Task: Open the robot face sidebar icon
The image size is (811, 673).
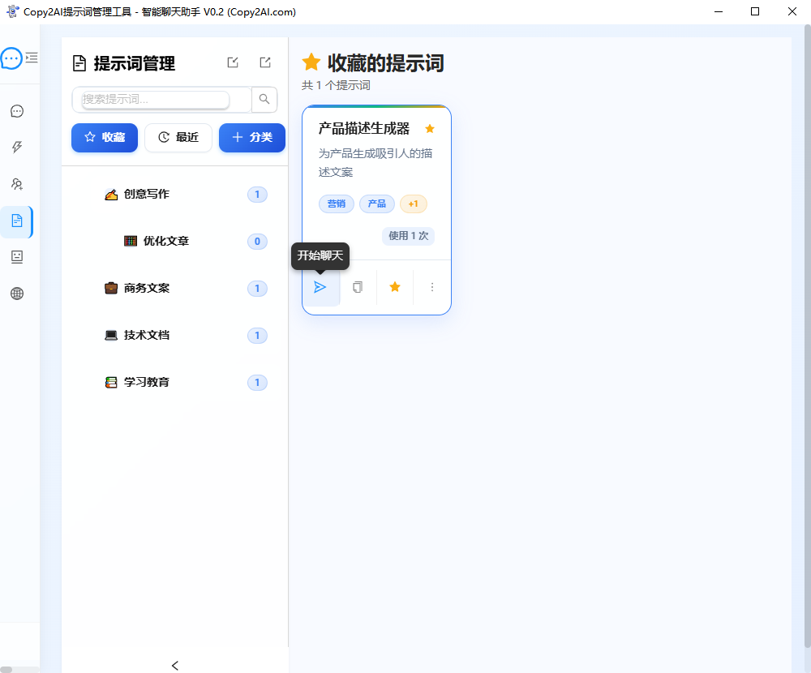Action: coord(17,257)
